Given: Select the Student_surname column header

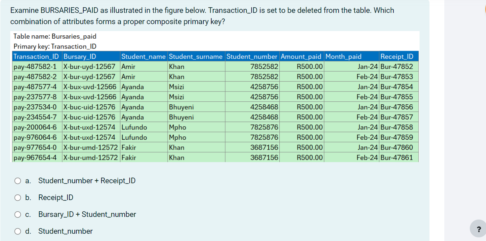Looking at the screenshot, I should (x=196, y=56).
